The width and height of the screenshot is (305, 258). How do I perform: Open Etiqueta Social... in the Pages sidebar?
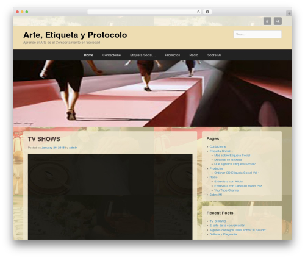click(221, 151)
